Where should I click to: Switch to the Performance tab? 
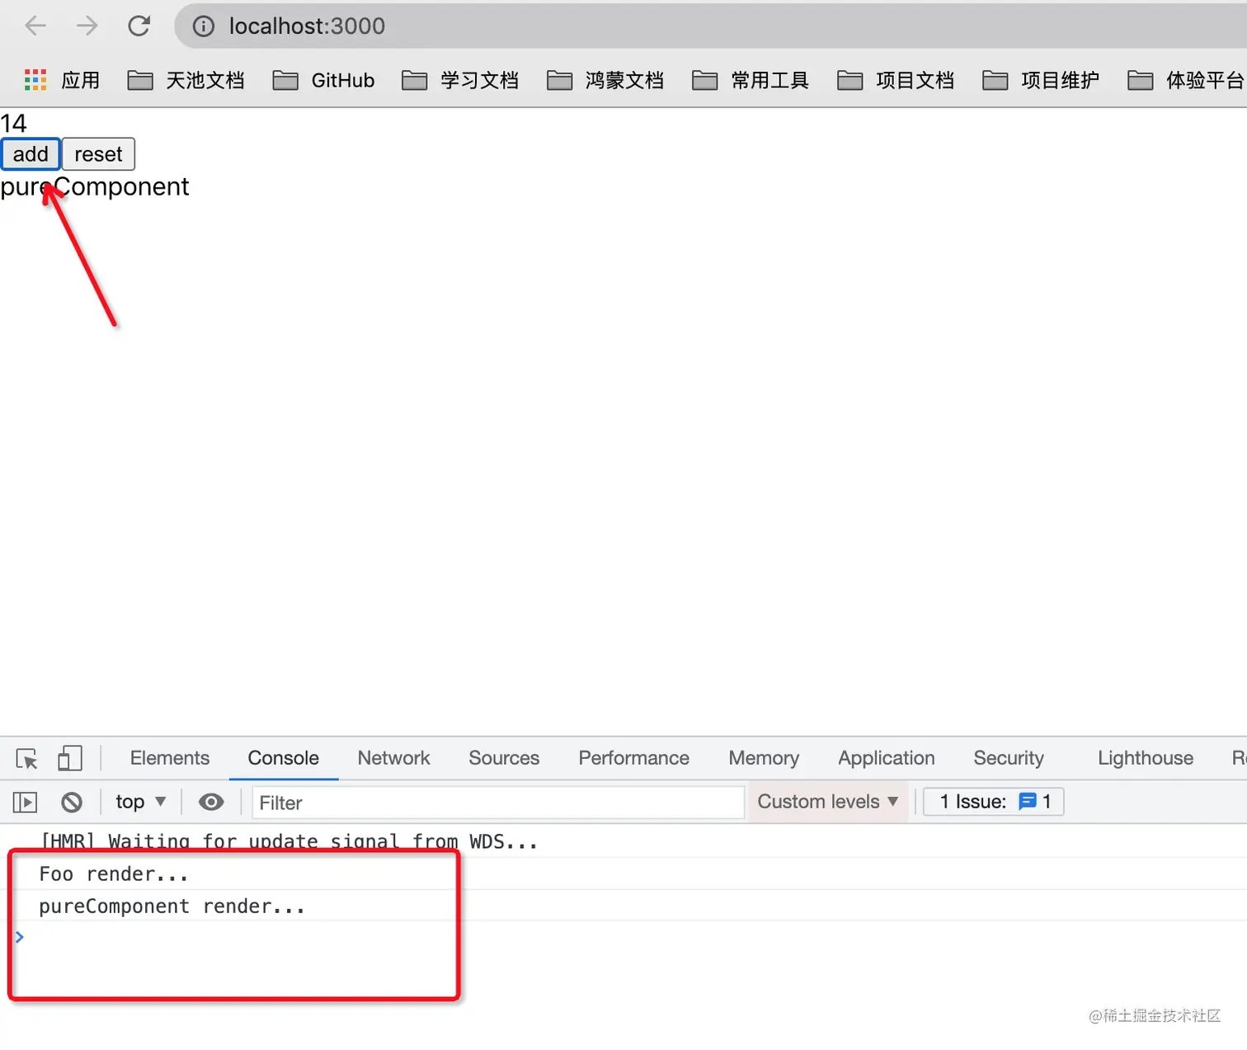pos(633,758)
